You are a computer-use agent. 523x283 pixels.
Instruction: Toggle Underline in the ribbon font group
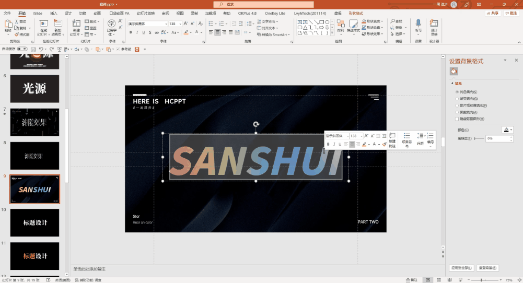144,32
